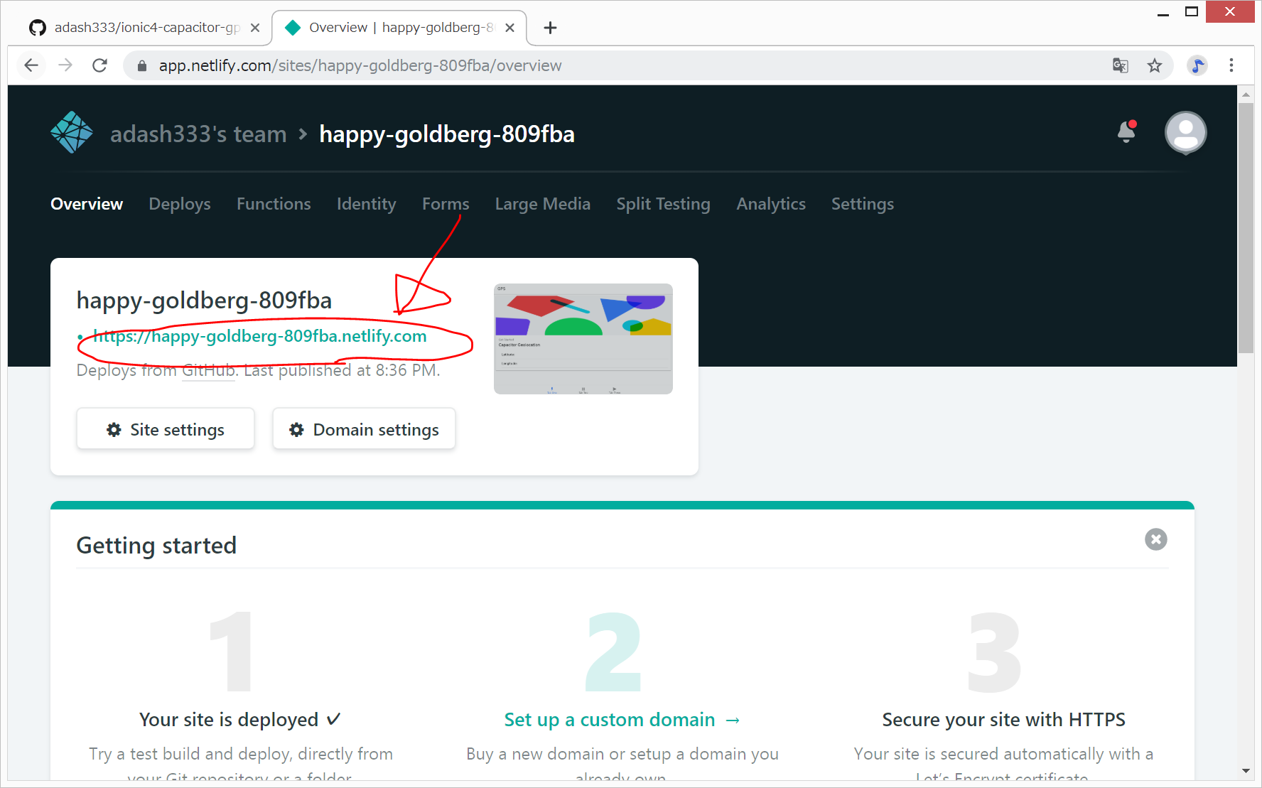Image resolution: width=1262 pixels, height=788 pixels.
Task: Reload the current page
Action: coord(99,65)
